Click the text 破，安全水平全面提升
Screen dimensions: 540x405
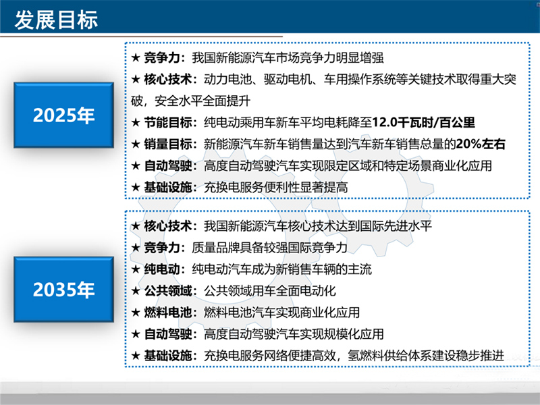click(190, 101)
